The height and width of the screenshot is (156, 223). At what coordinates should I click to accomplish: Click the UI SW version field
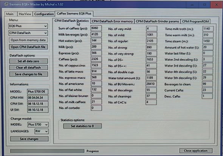(x=38, y=110)
